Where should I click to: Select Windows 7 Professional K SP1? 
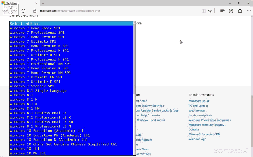pyautogui.click(x=71, y=59)
